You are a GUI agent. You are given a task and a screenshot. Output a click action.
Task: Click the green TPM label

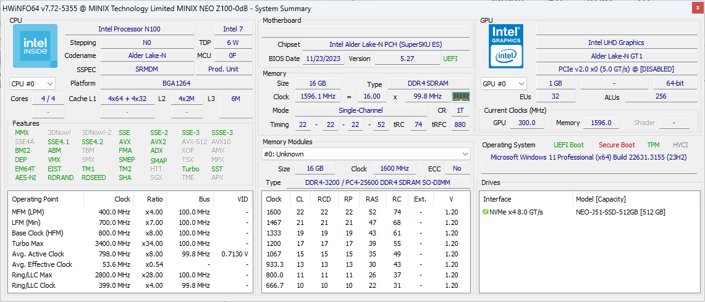tap(653, 145)
